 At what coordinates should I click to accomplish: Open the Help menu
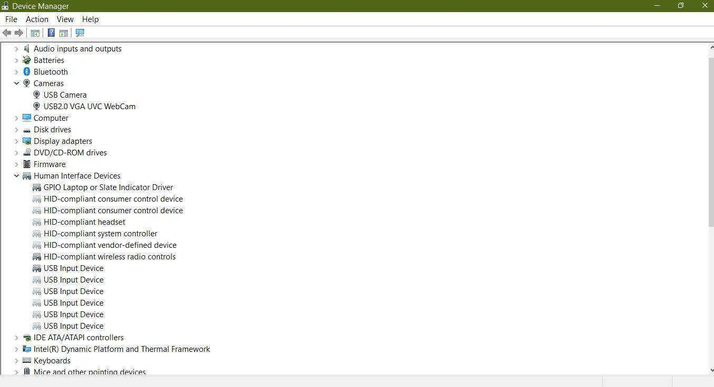click(x=90, y=19)
